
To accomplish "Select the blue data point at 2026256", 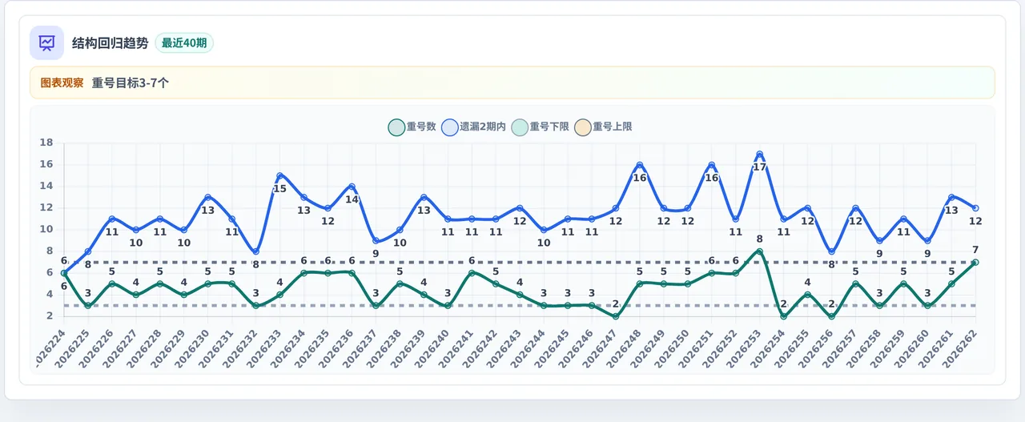I will tap(832, 251).
